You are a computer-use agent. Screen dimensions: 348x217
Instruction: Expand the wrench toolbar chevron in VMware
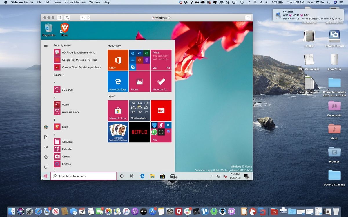tap(88, 17)
